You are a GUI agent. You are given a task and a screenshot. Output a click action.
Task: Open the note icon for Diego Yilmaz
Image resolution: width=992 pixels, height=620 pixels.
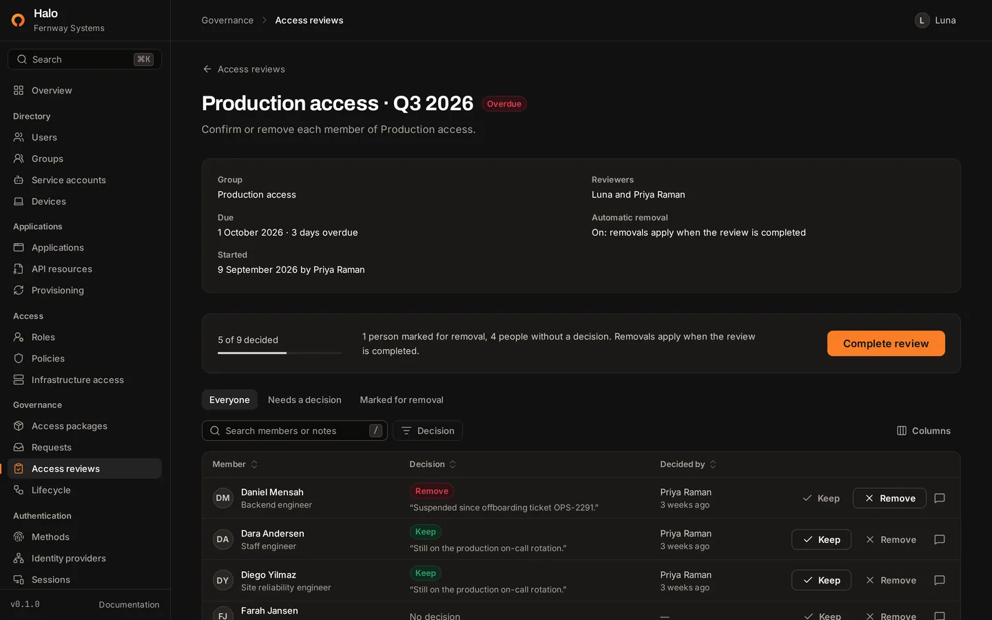tap(940, 580)
